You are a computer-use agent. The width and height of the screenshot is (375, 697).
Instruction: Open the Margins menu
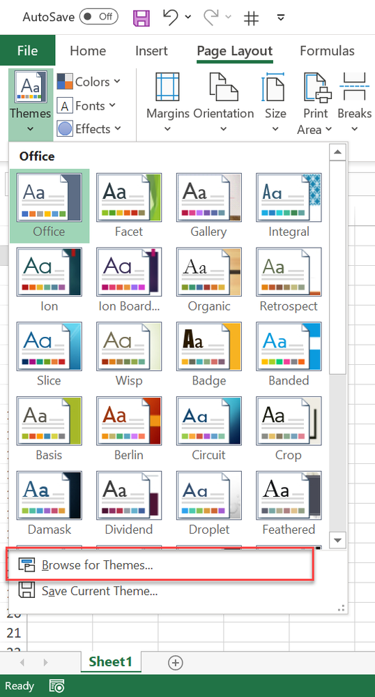pos(167,103)
